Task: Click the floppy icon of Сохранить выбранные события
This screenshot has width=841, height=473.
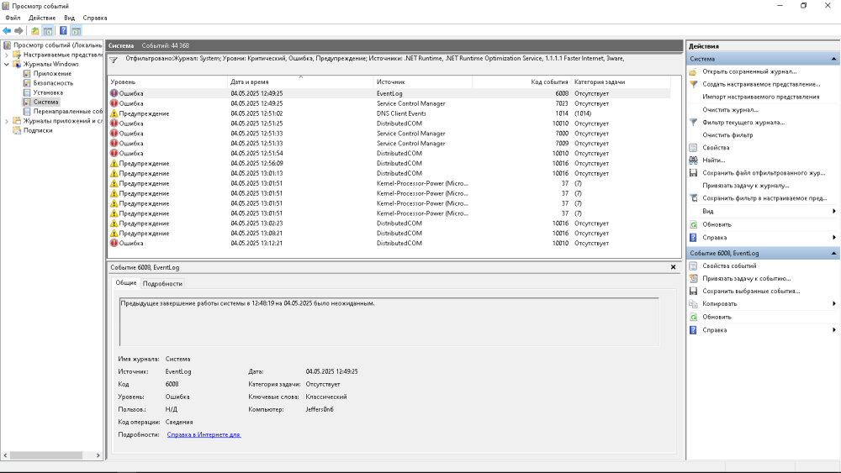Action: point(693,291)
